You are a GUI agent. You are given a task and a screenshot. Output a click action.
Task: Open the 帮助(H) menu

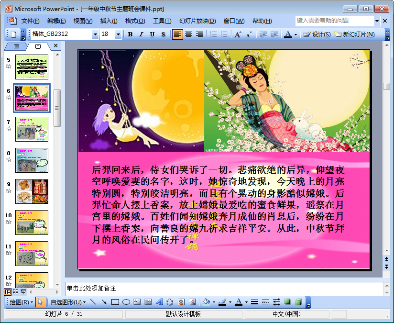click(262, 21)
